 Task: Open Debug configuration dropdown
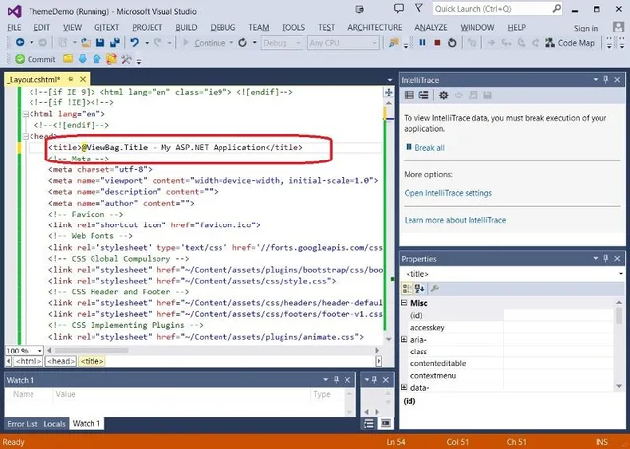282,43
